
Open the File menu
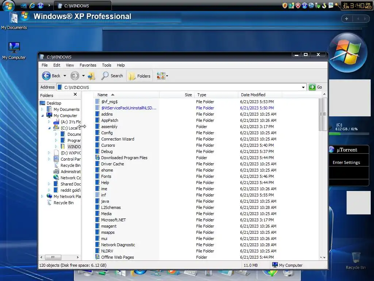[45, 65]
